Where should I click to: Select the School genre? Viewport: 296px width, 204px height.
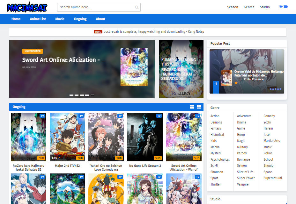click(x=268, y=159)
